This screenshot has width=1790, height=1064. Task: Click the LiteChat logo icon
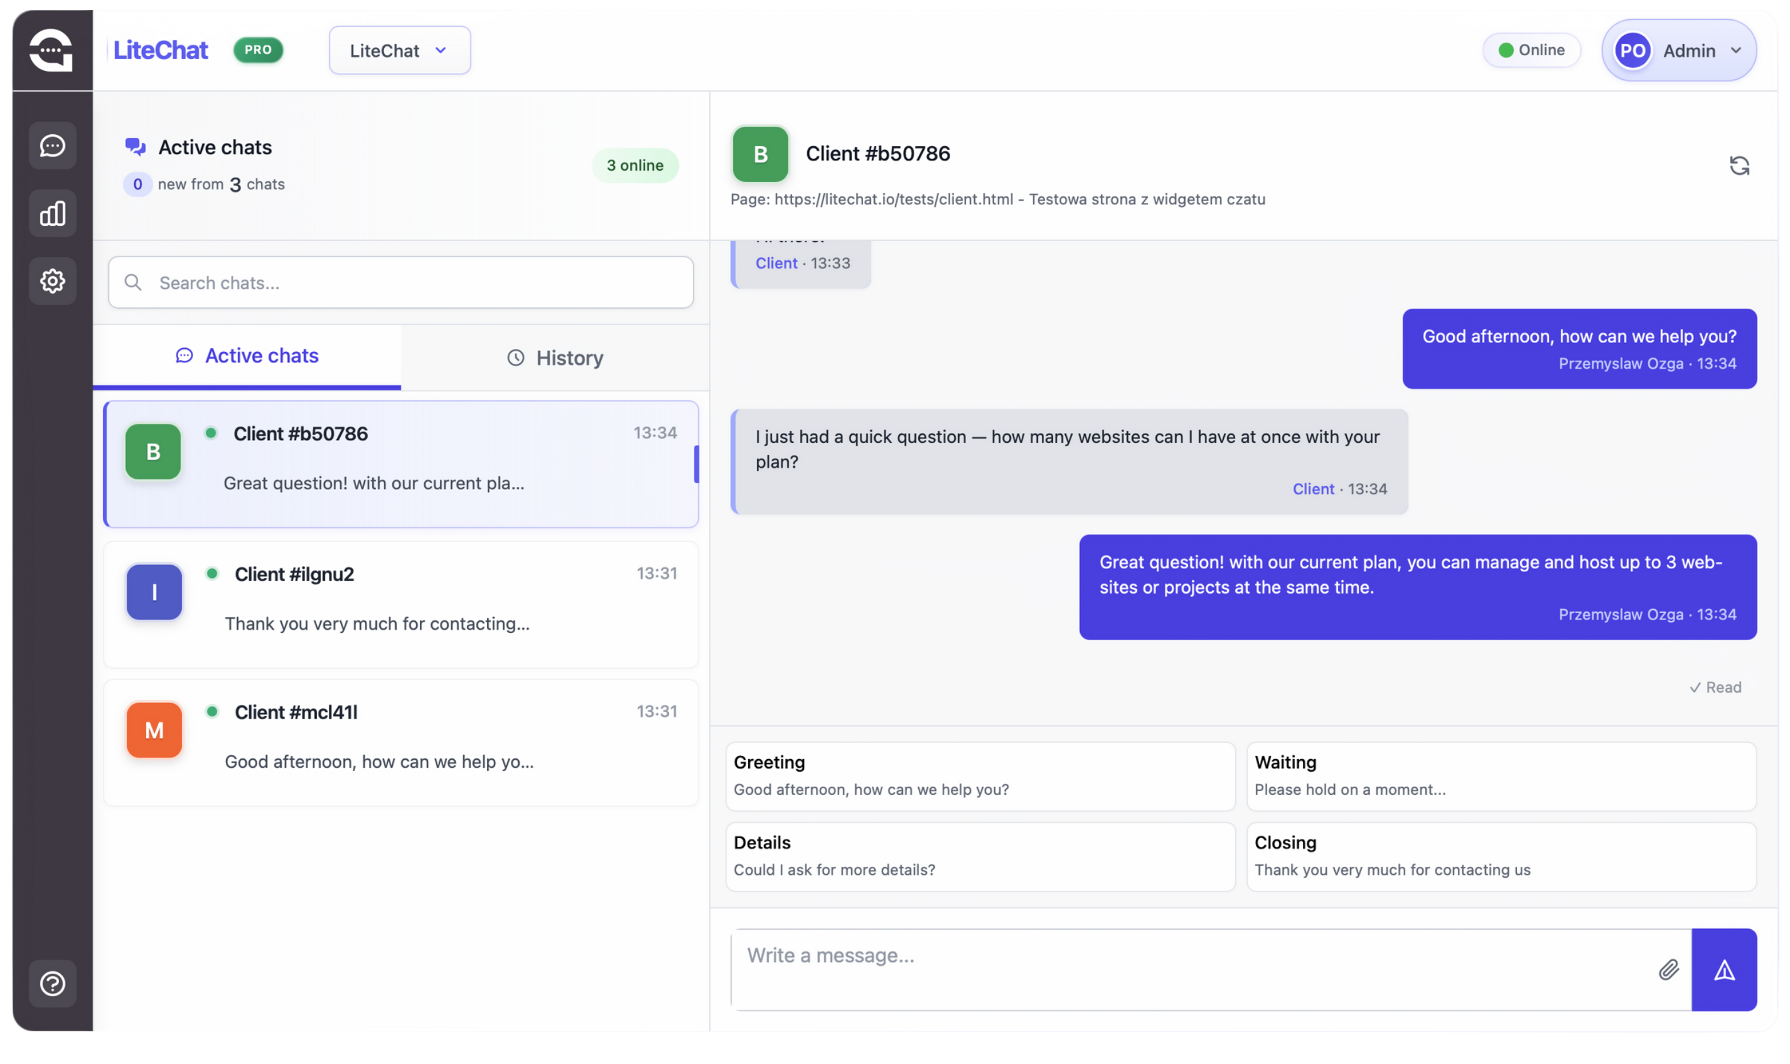51,50
